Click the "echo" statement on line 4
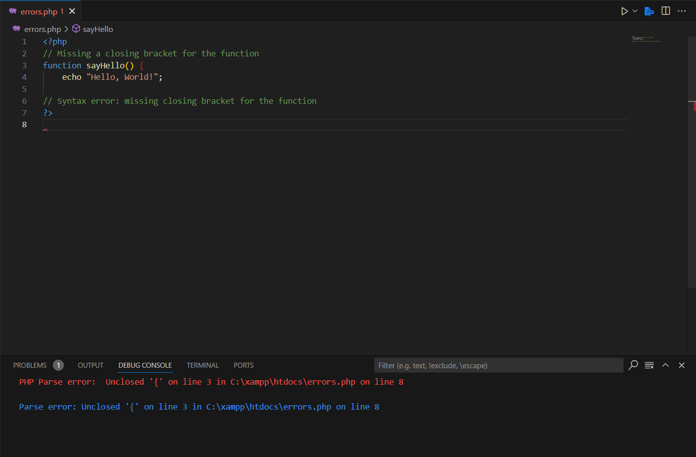Screen dimensions: 696x457 [x=72, y=77]
